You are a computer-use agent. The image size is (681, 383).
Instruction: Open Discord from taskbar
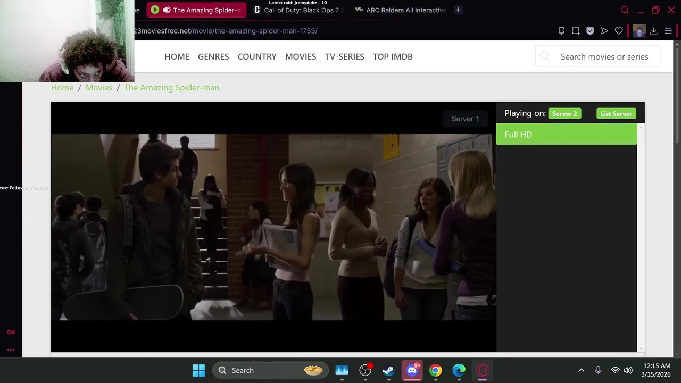412,370
